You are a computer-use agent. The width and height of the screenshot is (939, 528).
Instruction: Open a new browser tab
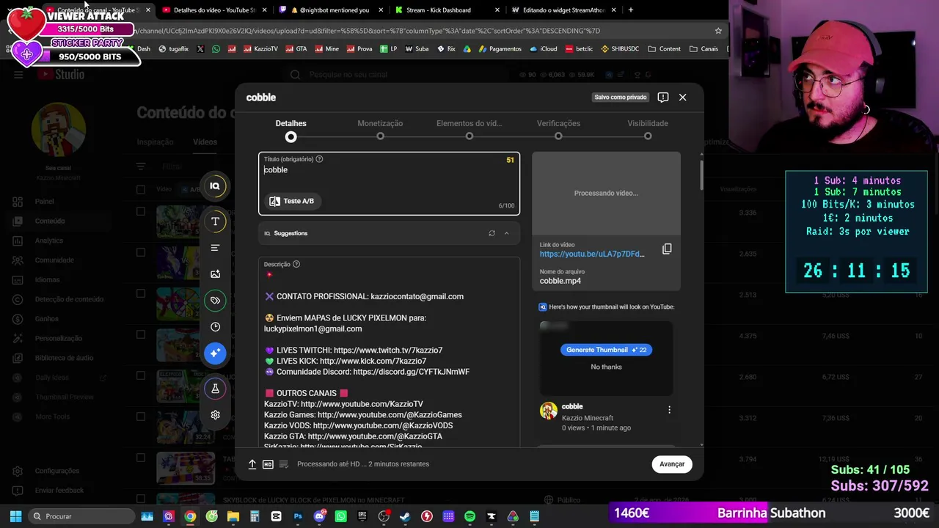click(x=631, y=10)
